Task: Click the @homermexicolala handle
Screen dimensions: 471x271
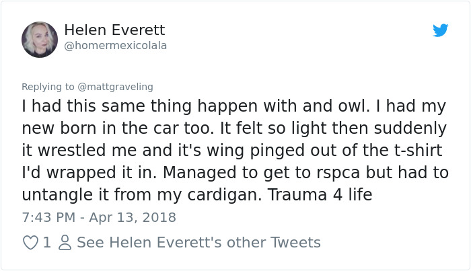Action: pos(115,46)
